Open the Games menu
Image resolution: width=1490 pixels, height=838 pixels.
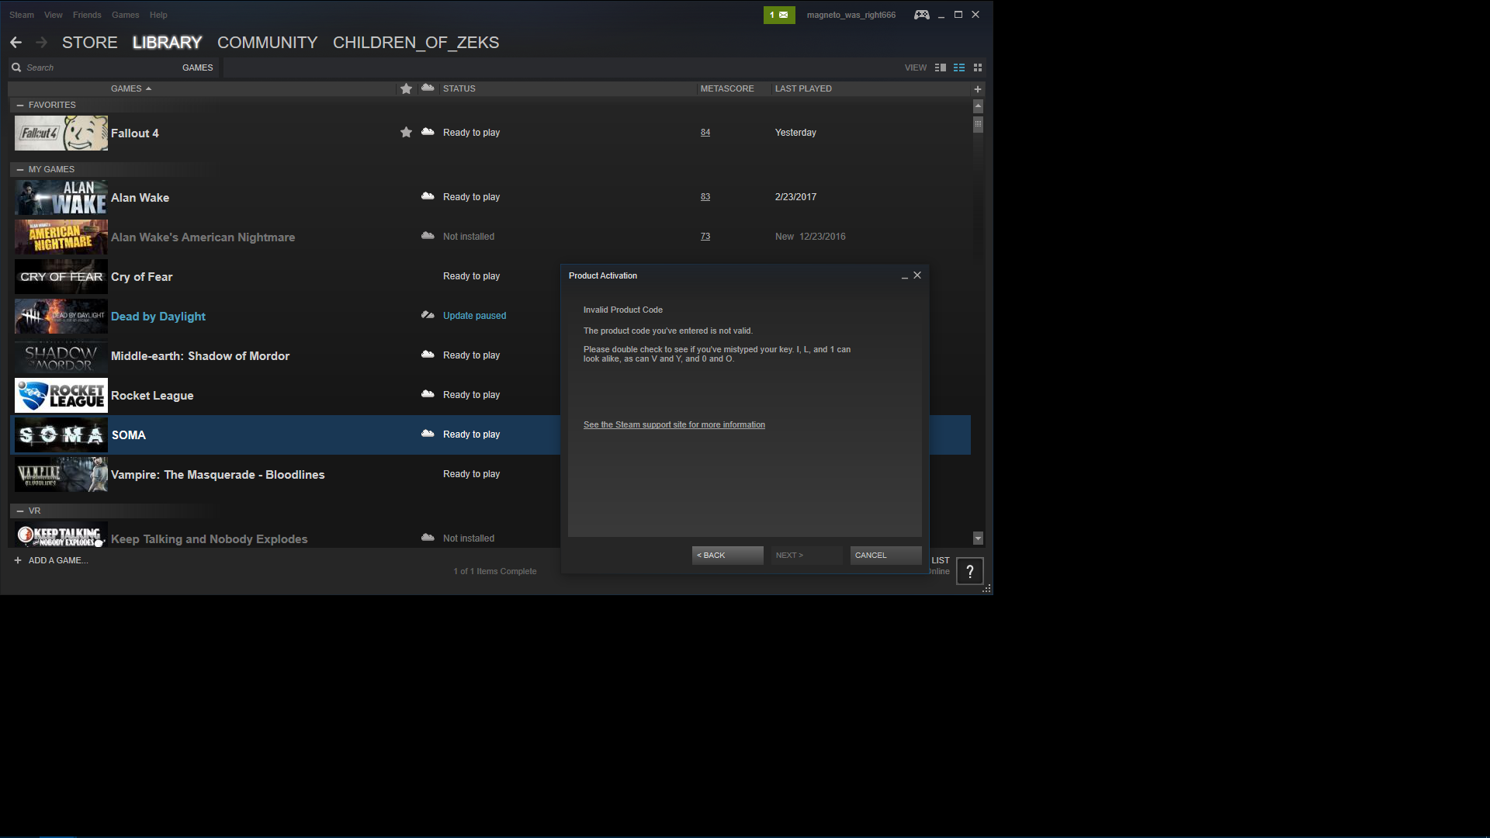(x=125, y=15)
